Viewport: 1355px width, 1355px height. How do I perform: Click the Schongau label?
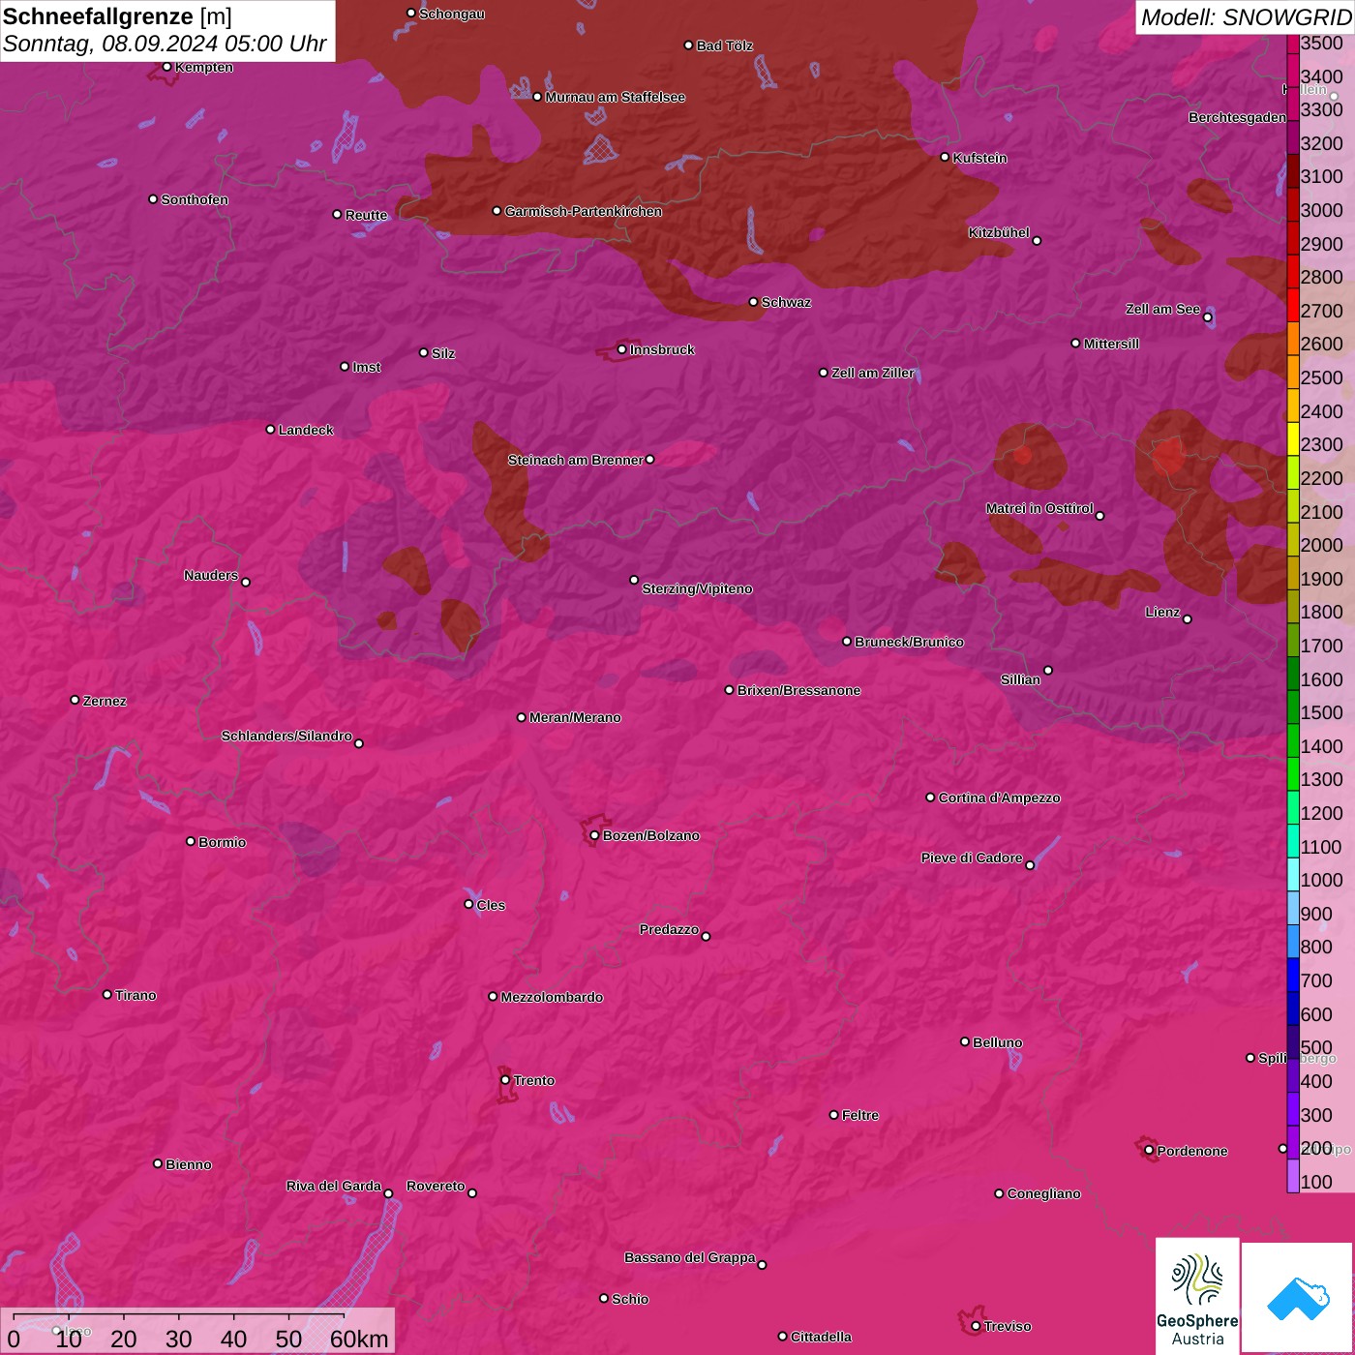pyautogui.click(x=451, y=14)
